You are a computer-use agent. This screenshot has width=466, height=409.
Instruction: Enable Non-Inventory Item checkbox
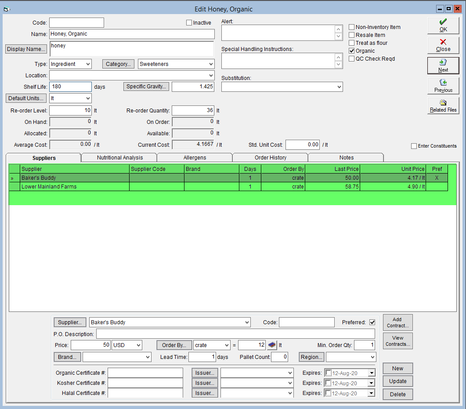tap(351, 27)
